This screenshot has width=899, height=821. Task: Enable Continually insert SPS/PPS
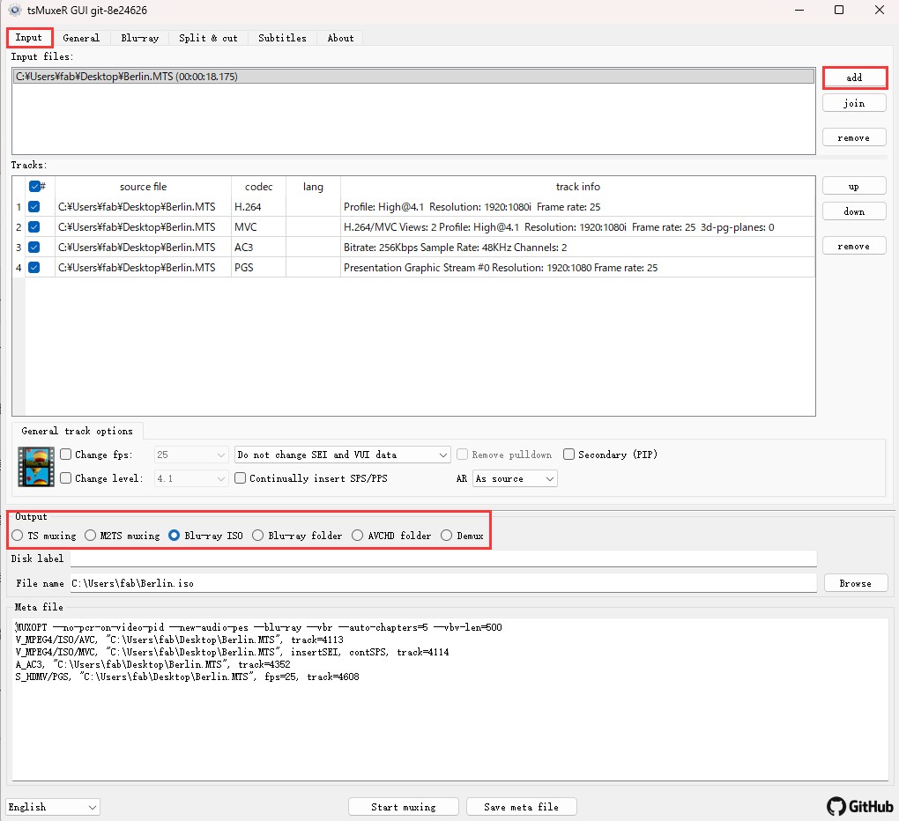(241, 478)
